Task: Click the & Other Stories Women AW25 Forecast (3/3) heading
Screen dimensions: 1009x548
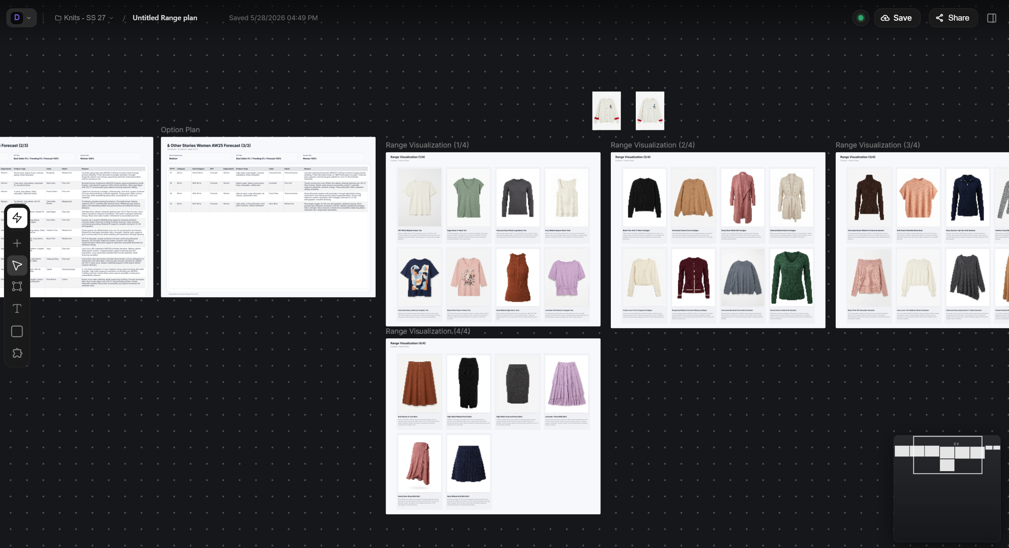Action: (x=209, y=145)
